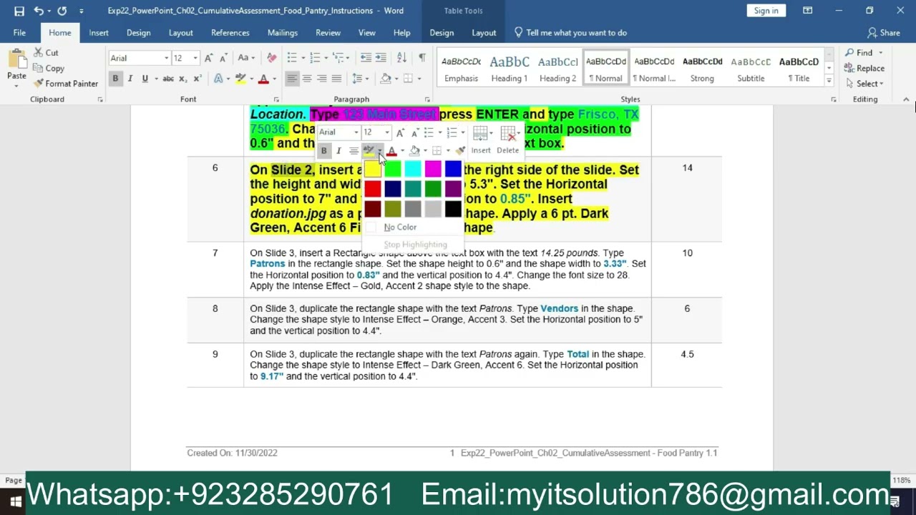Click the Share button
The image size is (916, 515).
[884, 33]
